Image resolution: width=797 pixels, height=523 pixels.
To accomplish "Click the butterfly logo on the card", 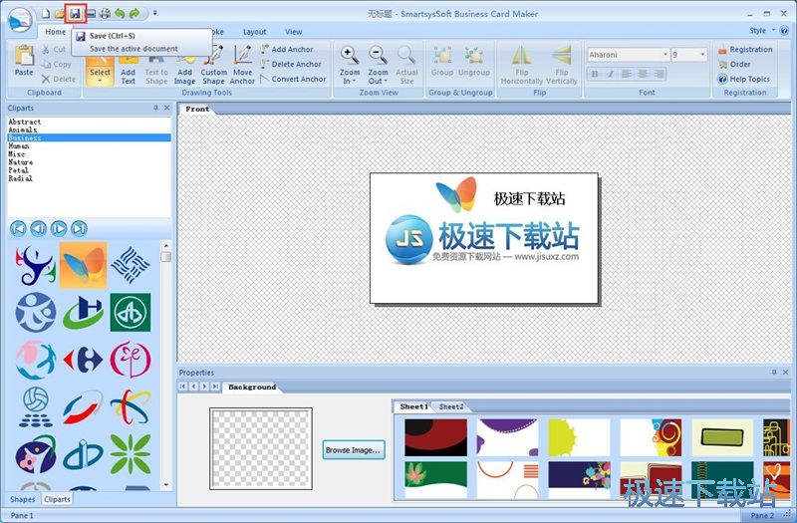I will 456,194.
